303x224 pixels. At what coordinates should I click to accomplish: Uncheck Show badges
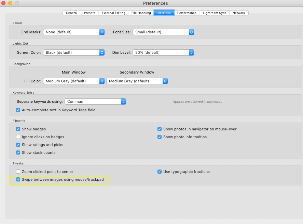pyautogui.click(x=18, y=129)
